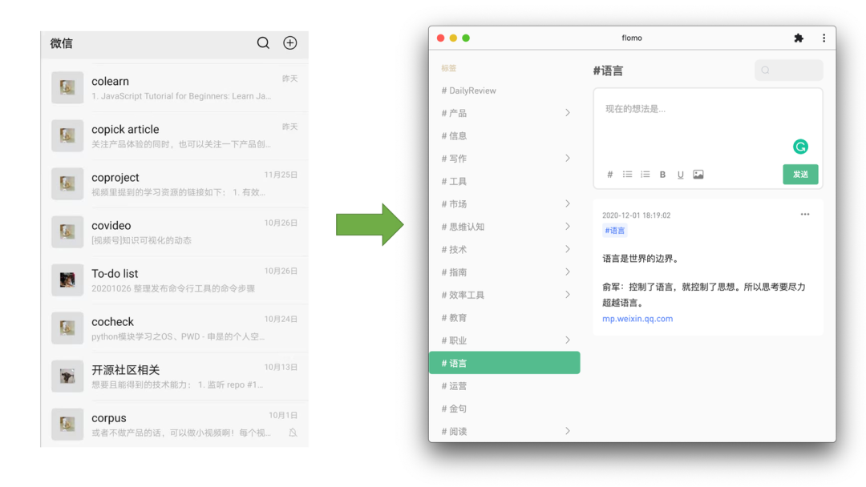
Task: Open search in the WeChat window
Action: click(263, 43)
